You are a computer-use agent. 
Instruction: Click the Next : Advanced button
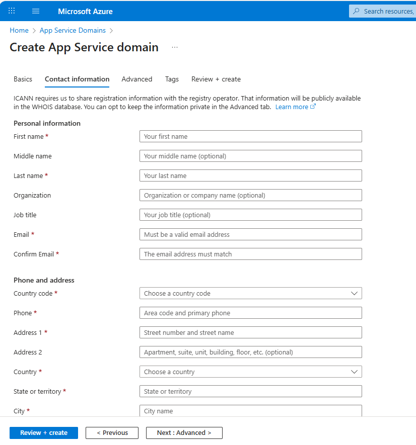click(x=184, y=433)
